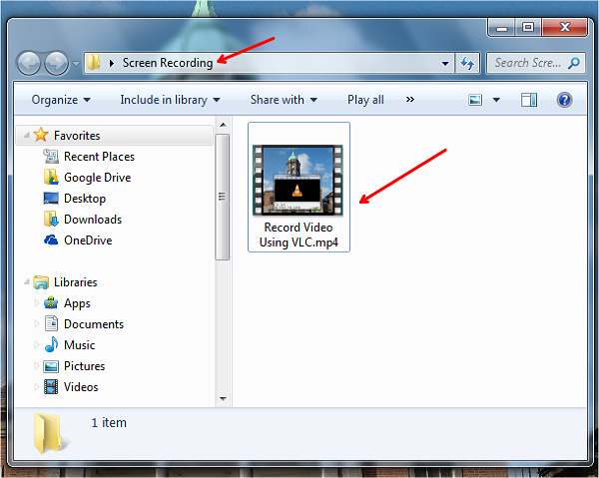This screenshot has width=599, height=478.
Task: Click the Desktop monitor icon
Action: tap(51, 199)
